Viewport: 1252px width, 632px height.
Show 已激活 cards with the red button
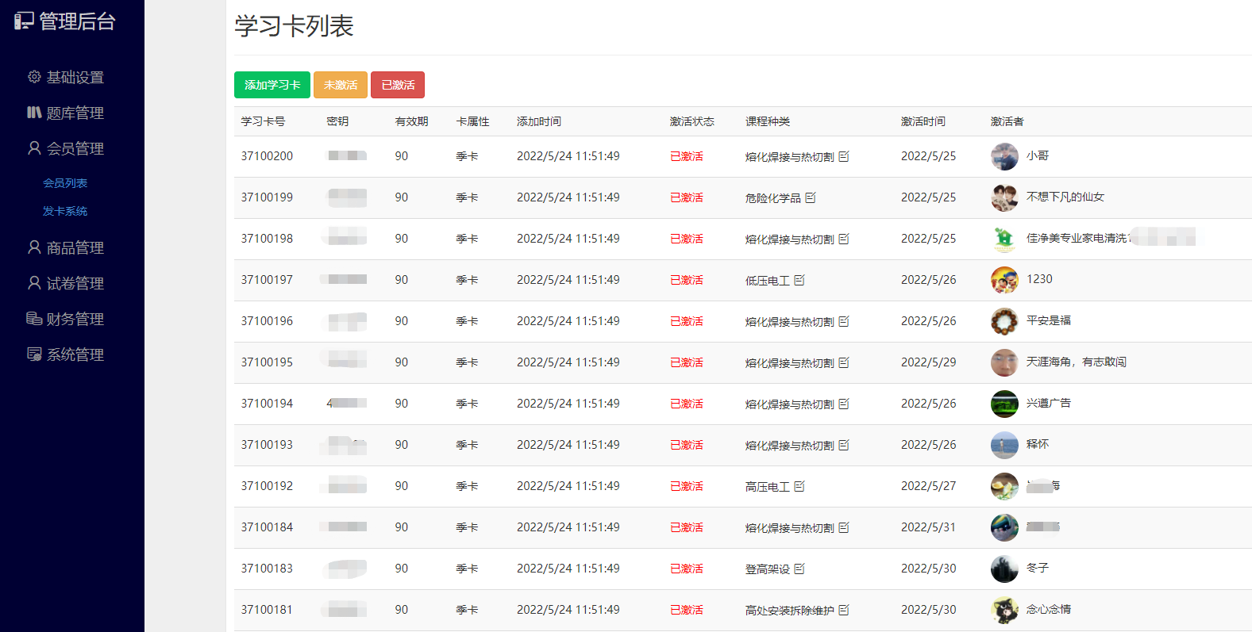coord(398,85)
